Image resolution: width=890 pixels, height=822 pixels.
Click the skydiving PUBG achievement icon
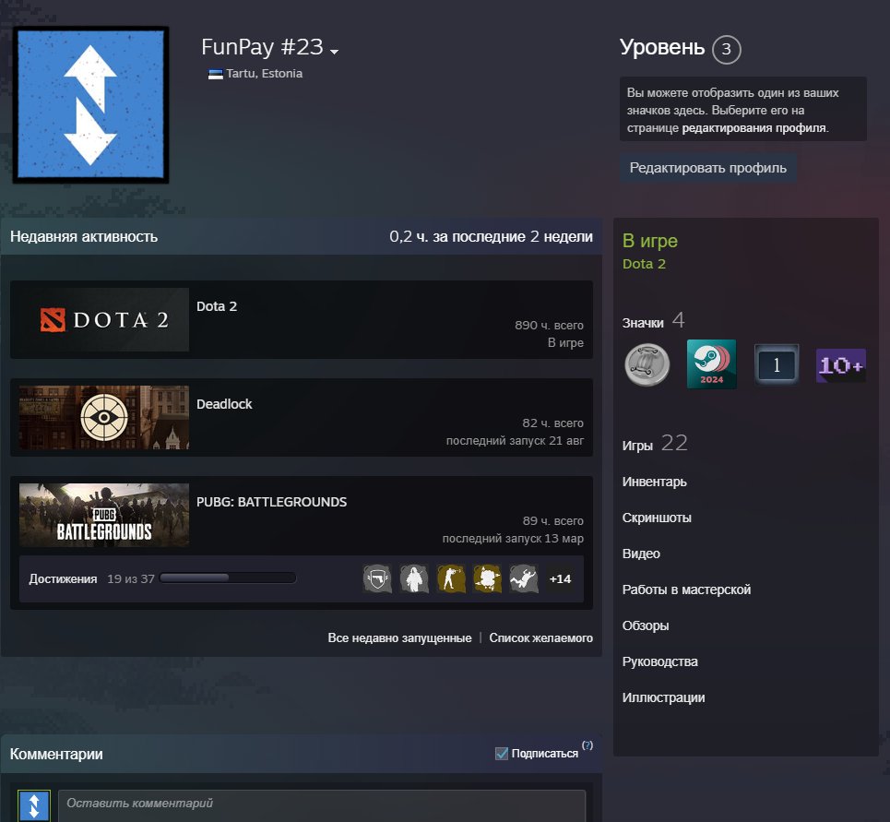click(524, 579)
